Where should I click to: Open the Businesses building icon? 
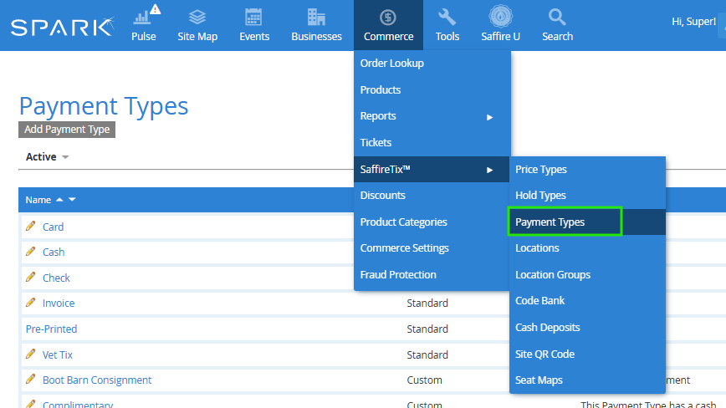click(316, 17)
